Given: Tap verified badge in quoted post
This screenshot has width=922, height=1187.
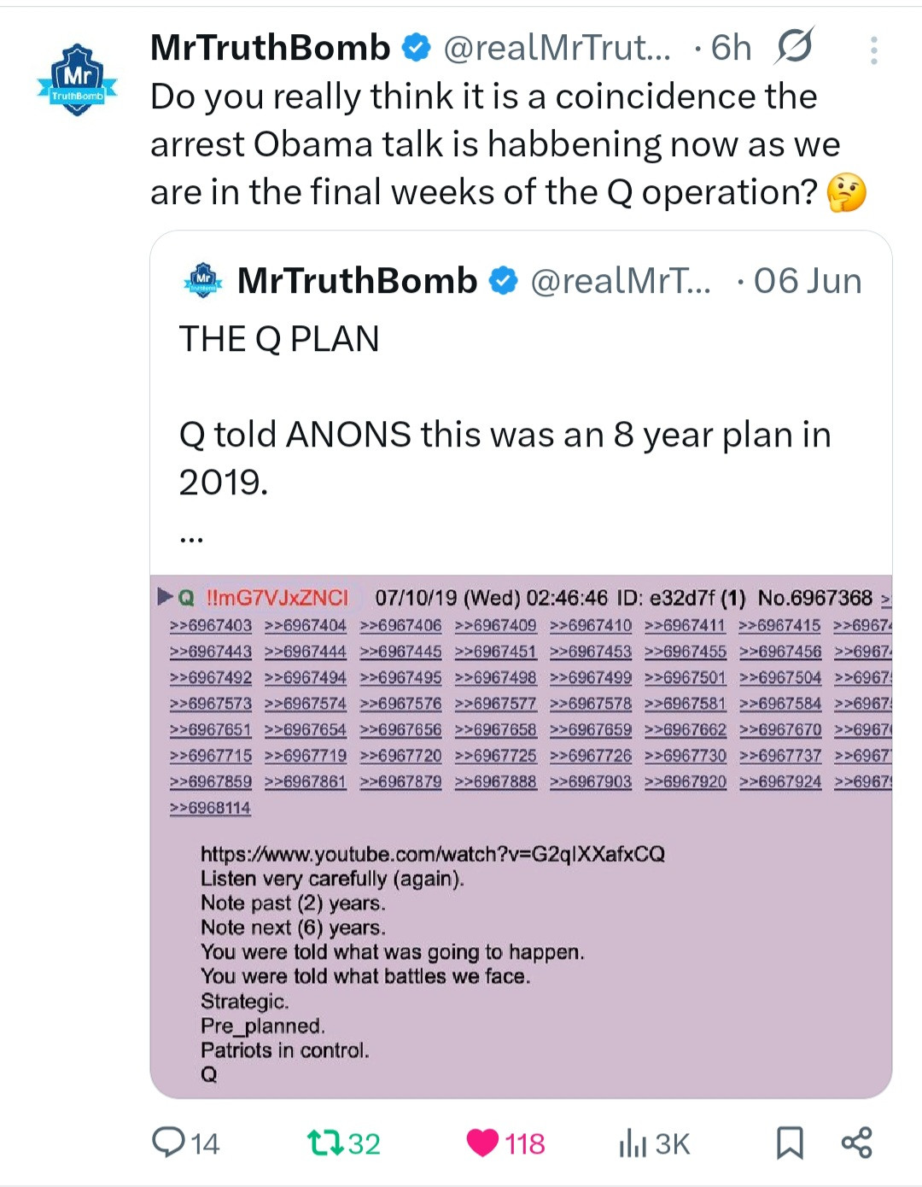Looking at the screenshot, I should [504, 281].
